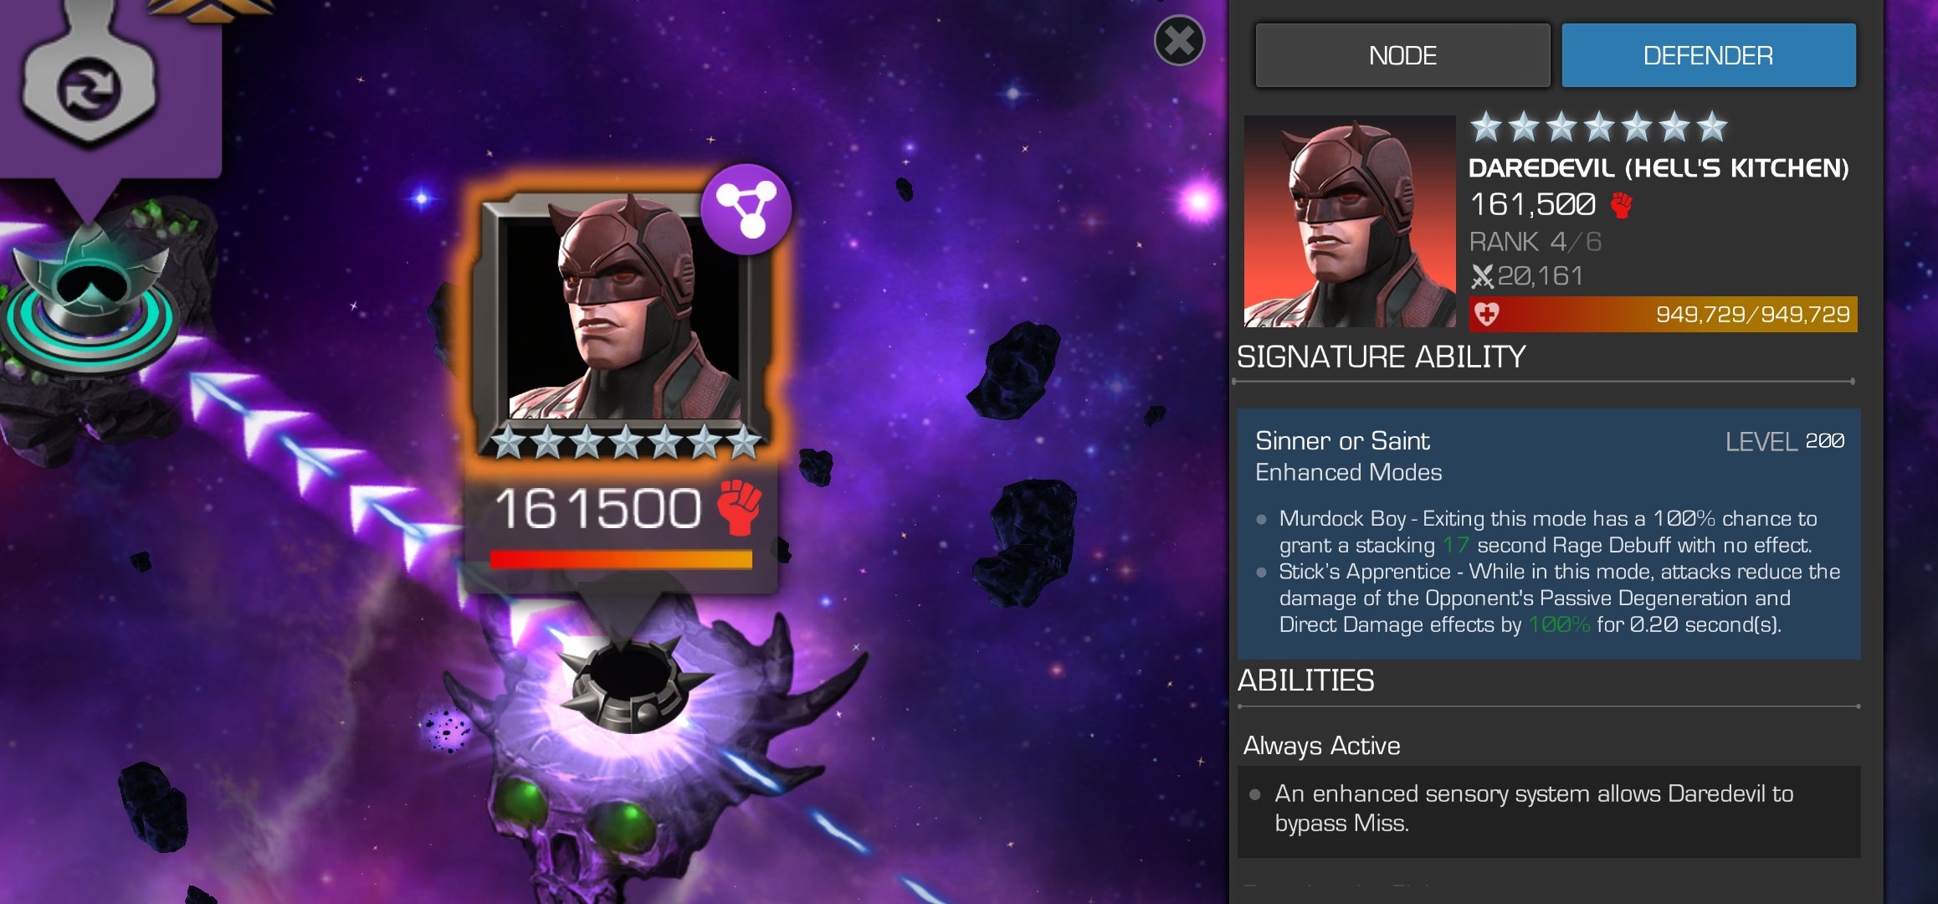Click the swap-arrows badge icon
The image size is (1938, 904).
point(89,90)
